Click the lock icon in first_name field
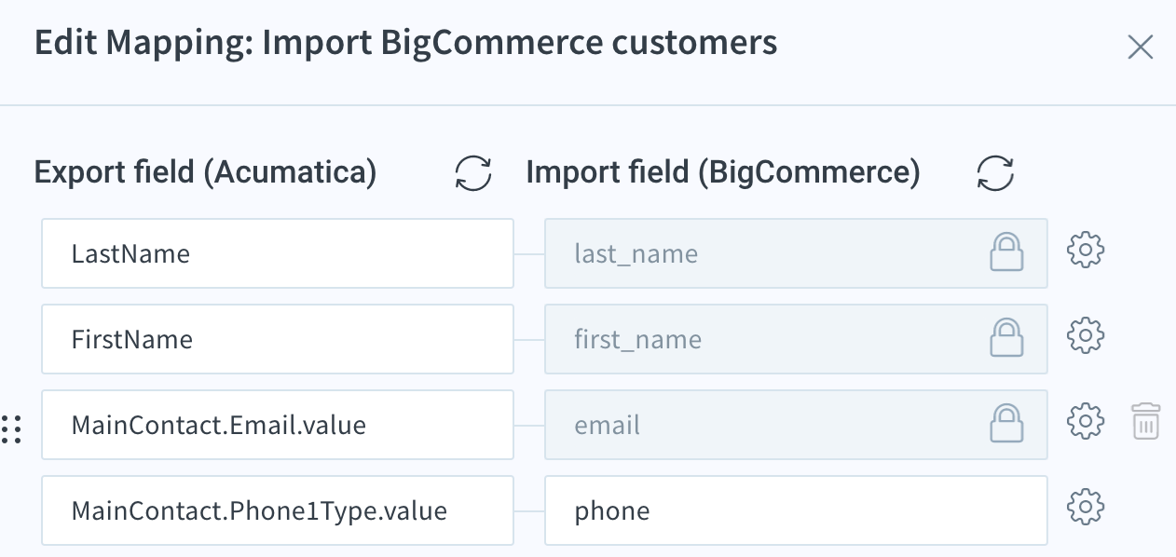Viewport: 1176px width, 557px height. (1006, 337)
